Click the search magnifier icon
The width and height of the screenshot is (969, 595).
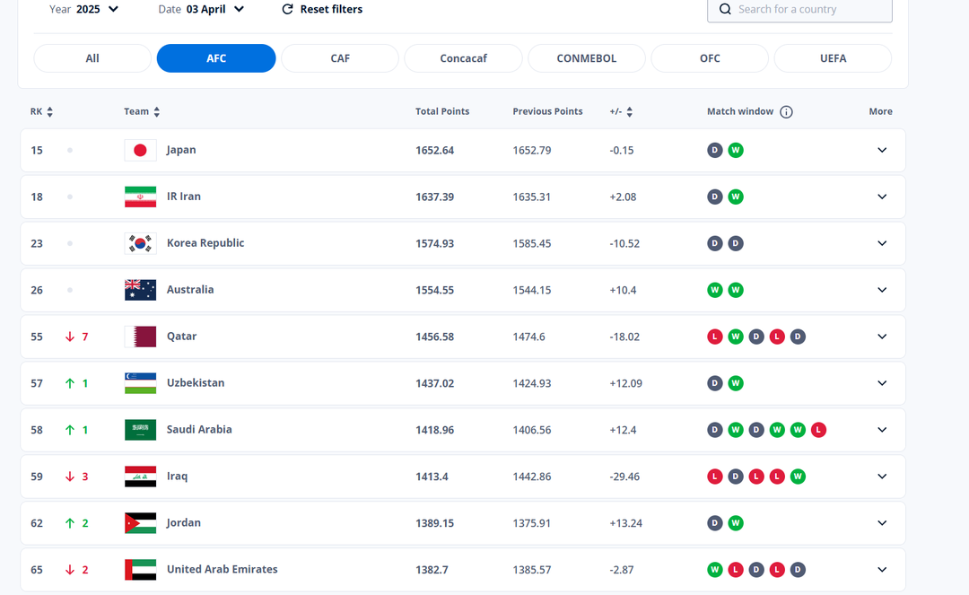pyautogui.click(x=724, y=9)
